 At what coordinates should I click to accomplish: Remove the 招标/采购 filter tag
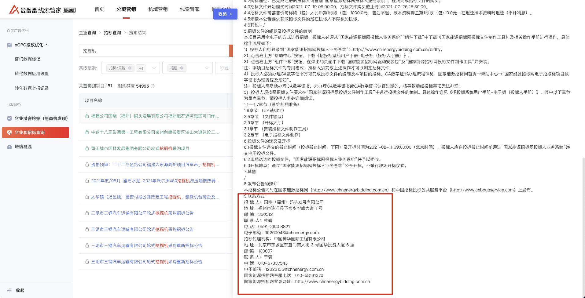pyautogui.click(x=130, y=68)
